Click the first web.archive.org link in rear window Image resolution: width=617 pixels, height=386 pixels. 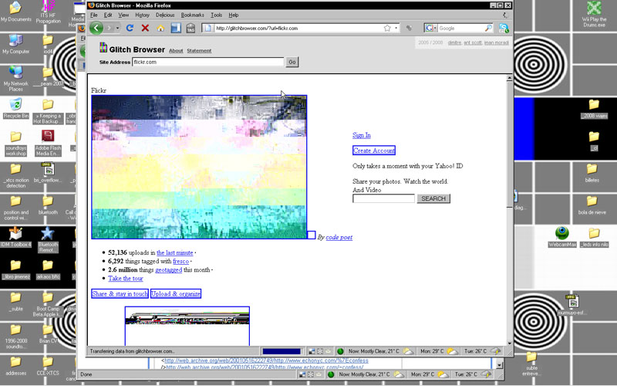click(x=266, y=361)
